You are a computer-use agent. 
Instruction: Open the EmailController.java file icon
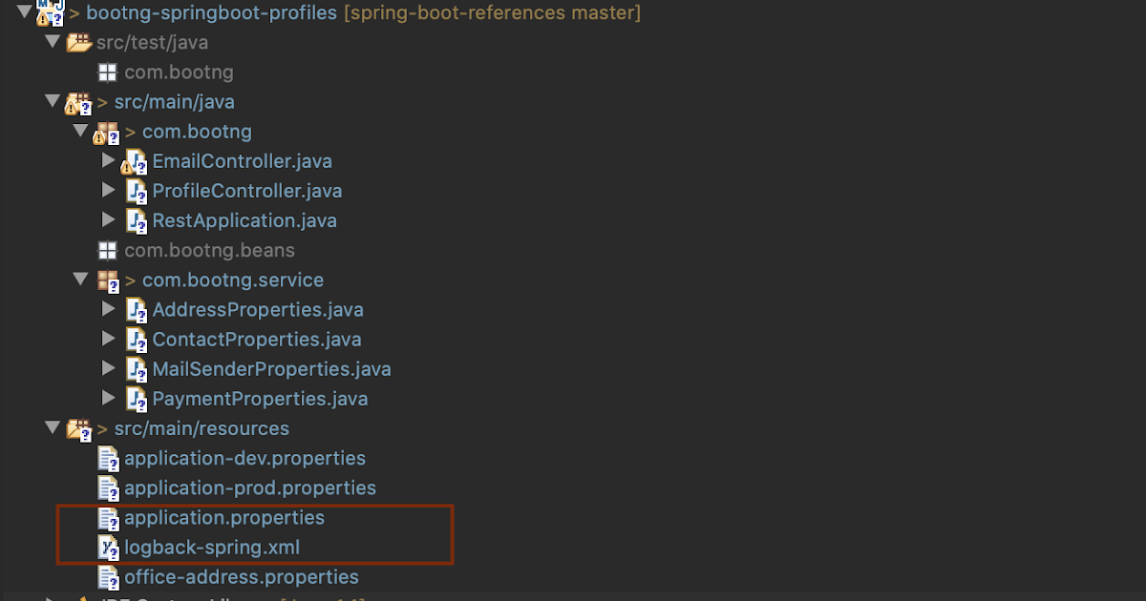point(136,160)
